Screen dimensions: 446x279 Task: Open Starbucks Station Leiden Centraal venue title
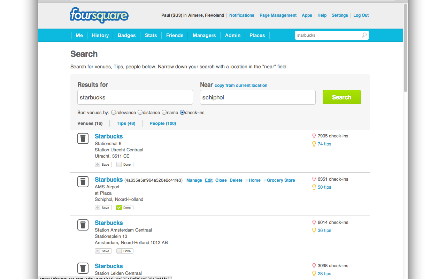coord(109,266)
